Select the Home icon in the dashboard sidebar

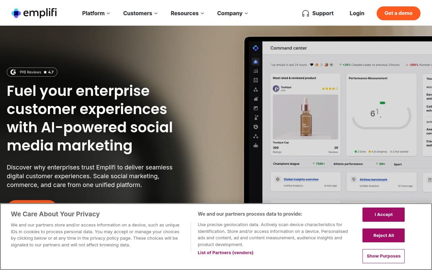(x=255, y=61)
